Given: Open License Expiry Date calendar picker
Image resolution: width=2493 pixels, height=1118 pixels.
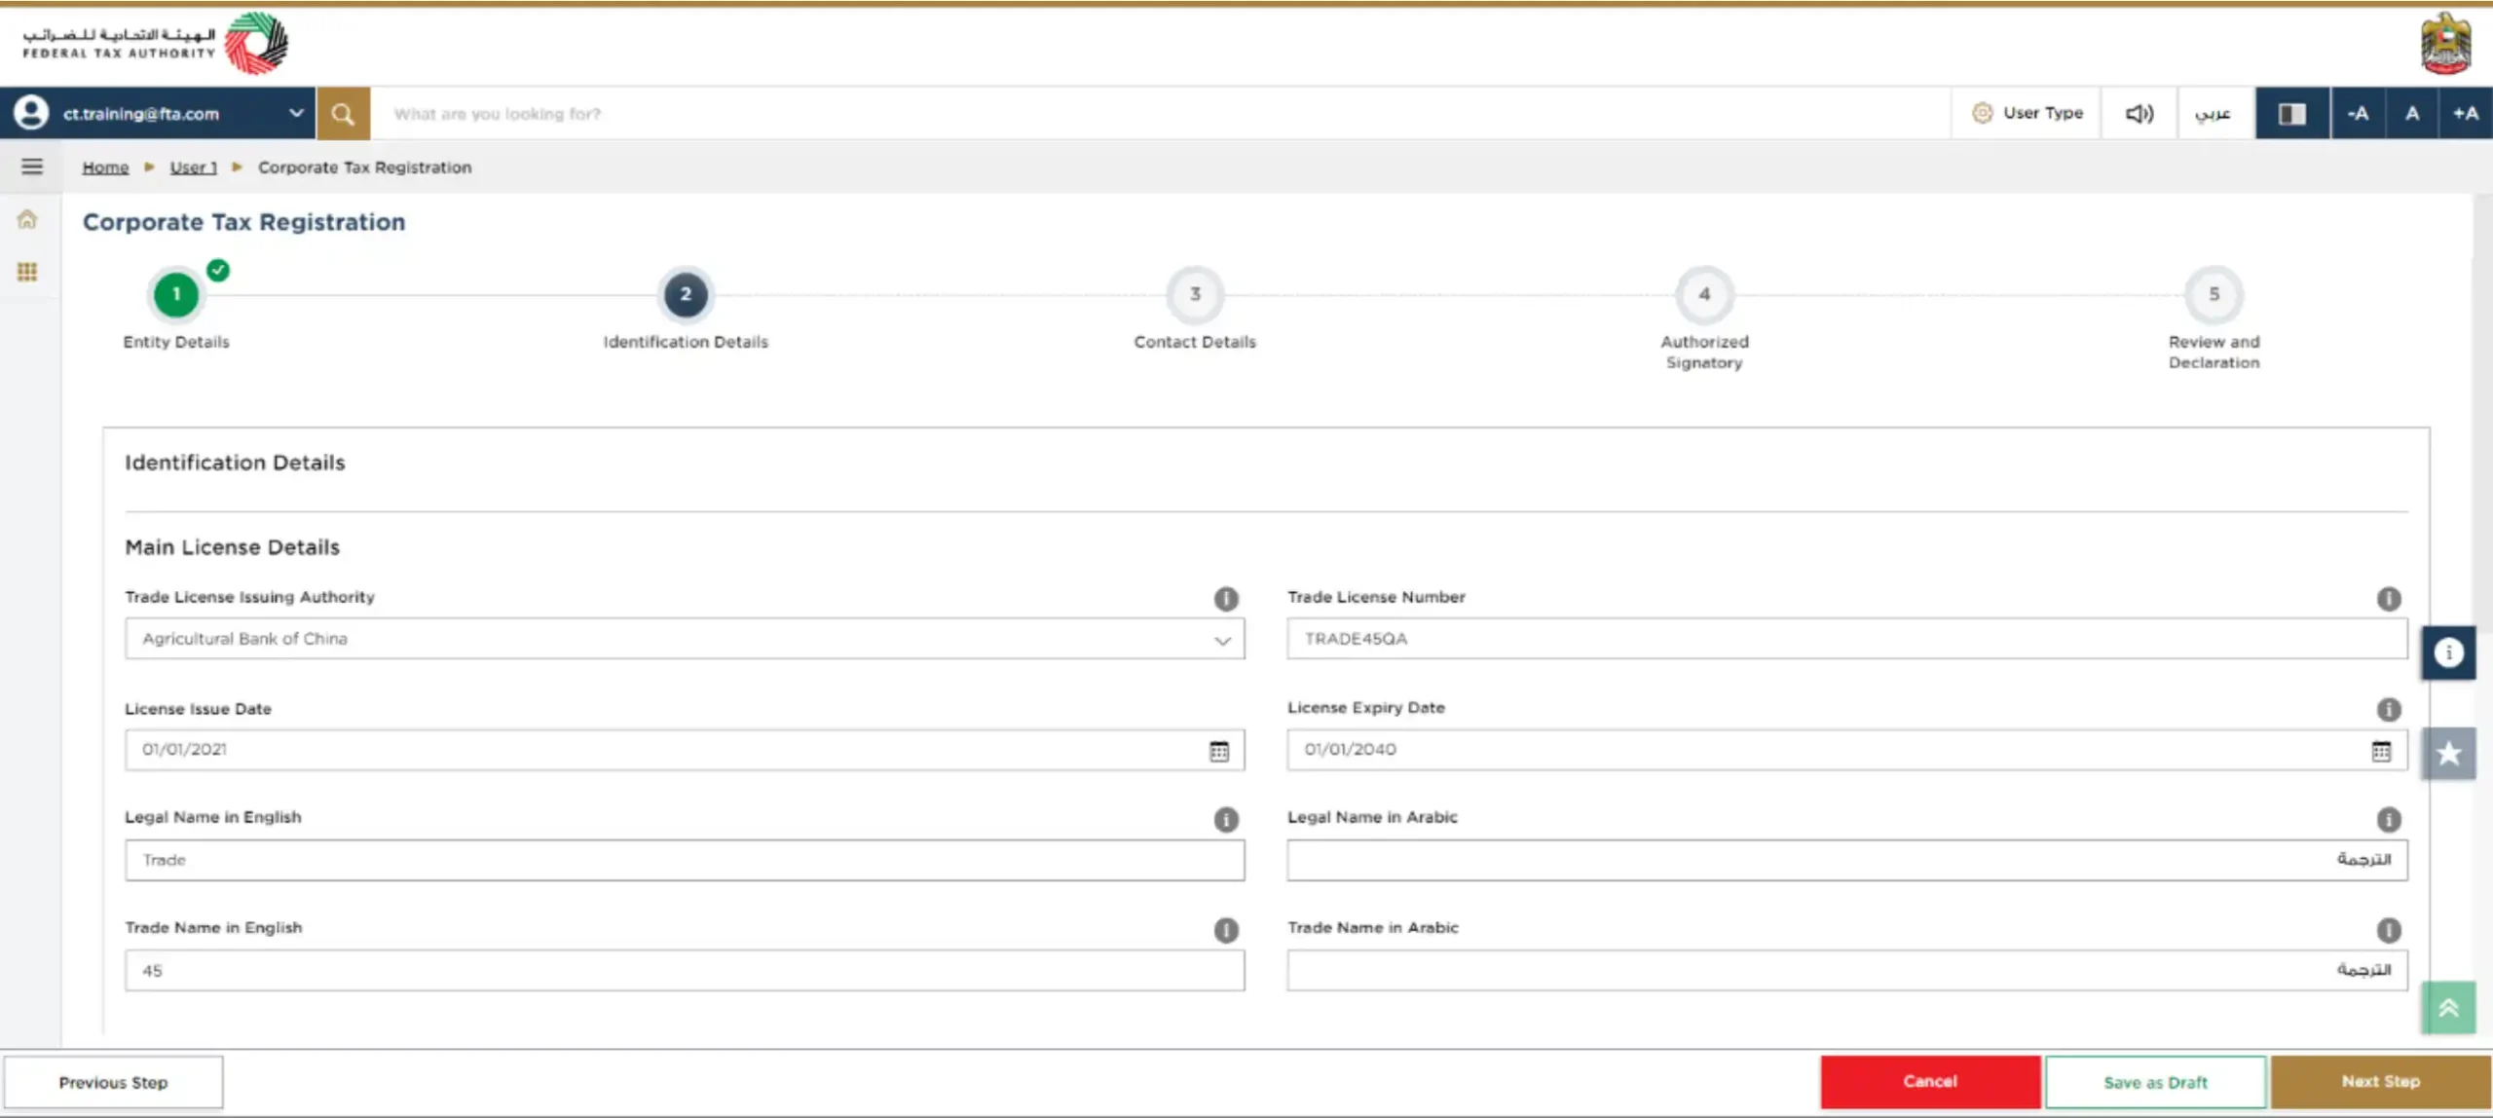Looking at the screenshot, I should (x=2380, y=751).
